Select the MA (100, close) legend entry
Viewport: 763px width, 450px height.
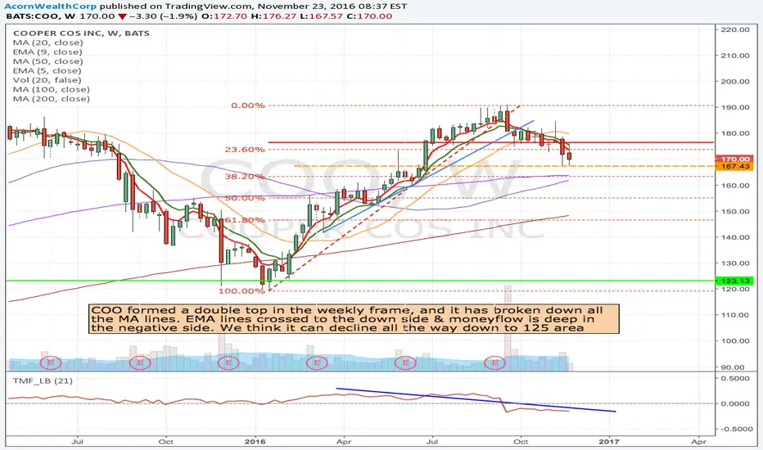coord(51,89)
